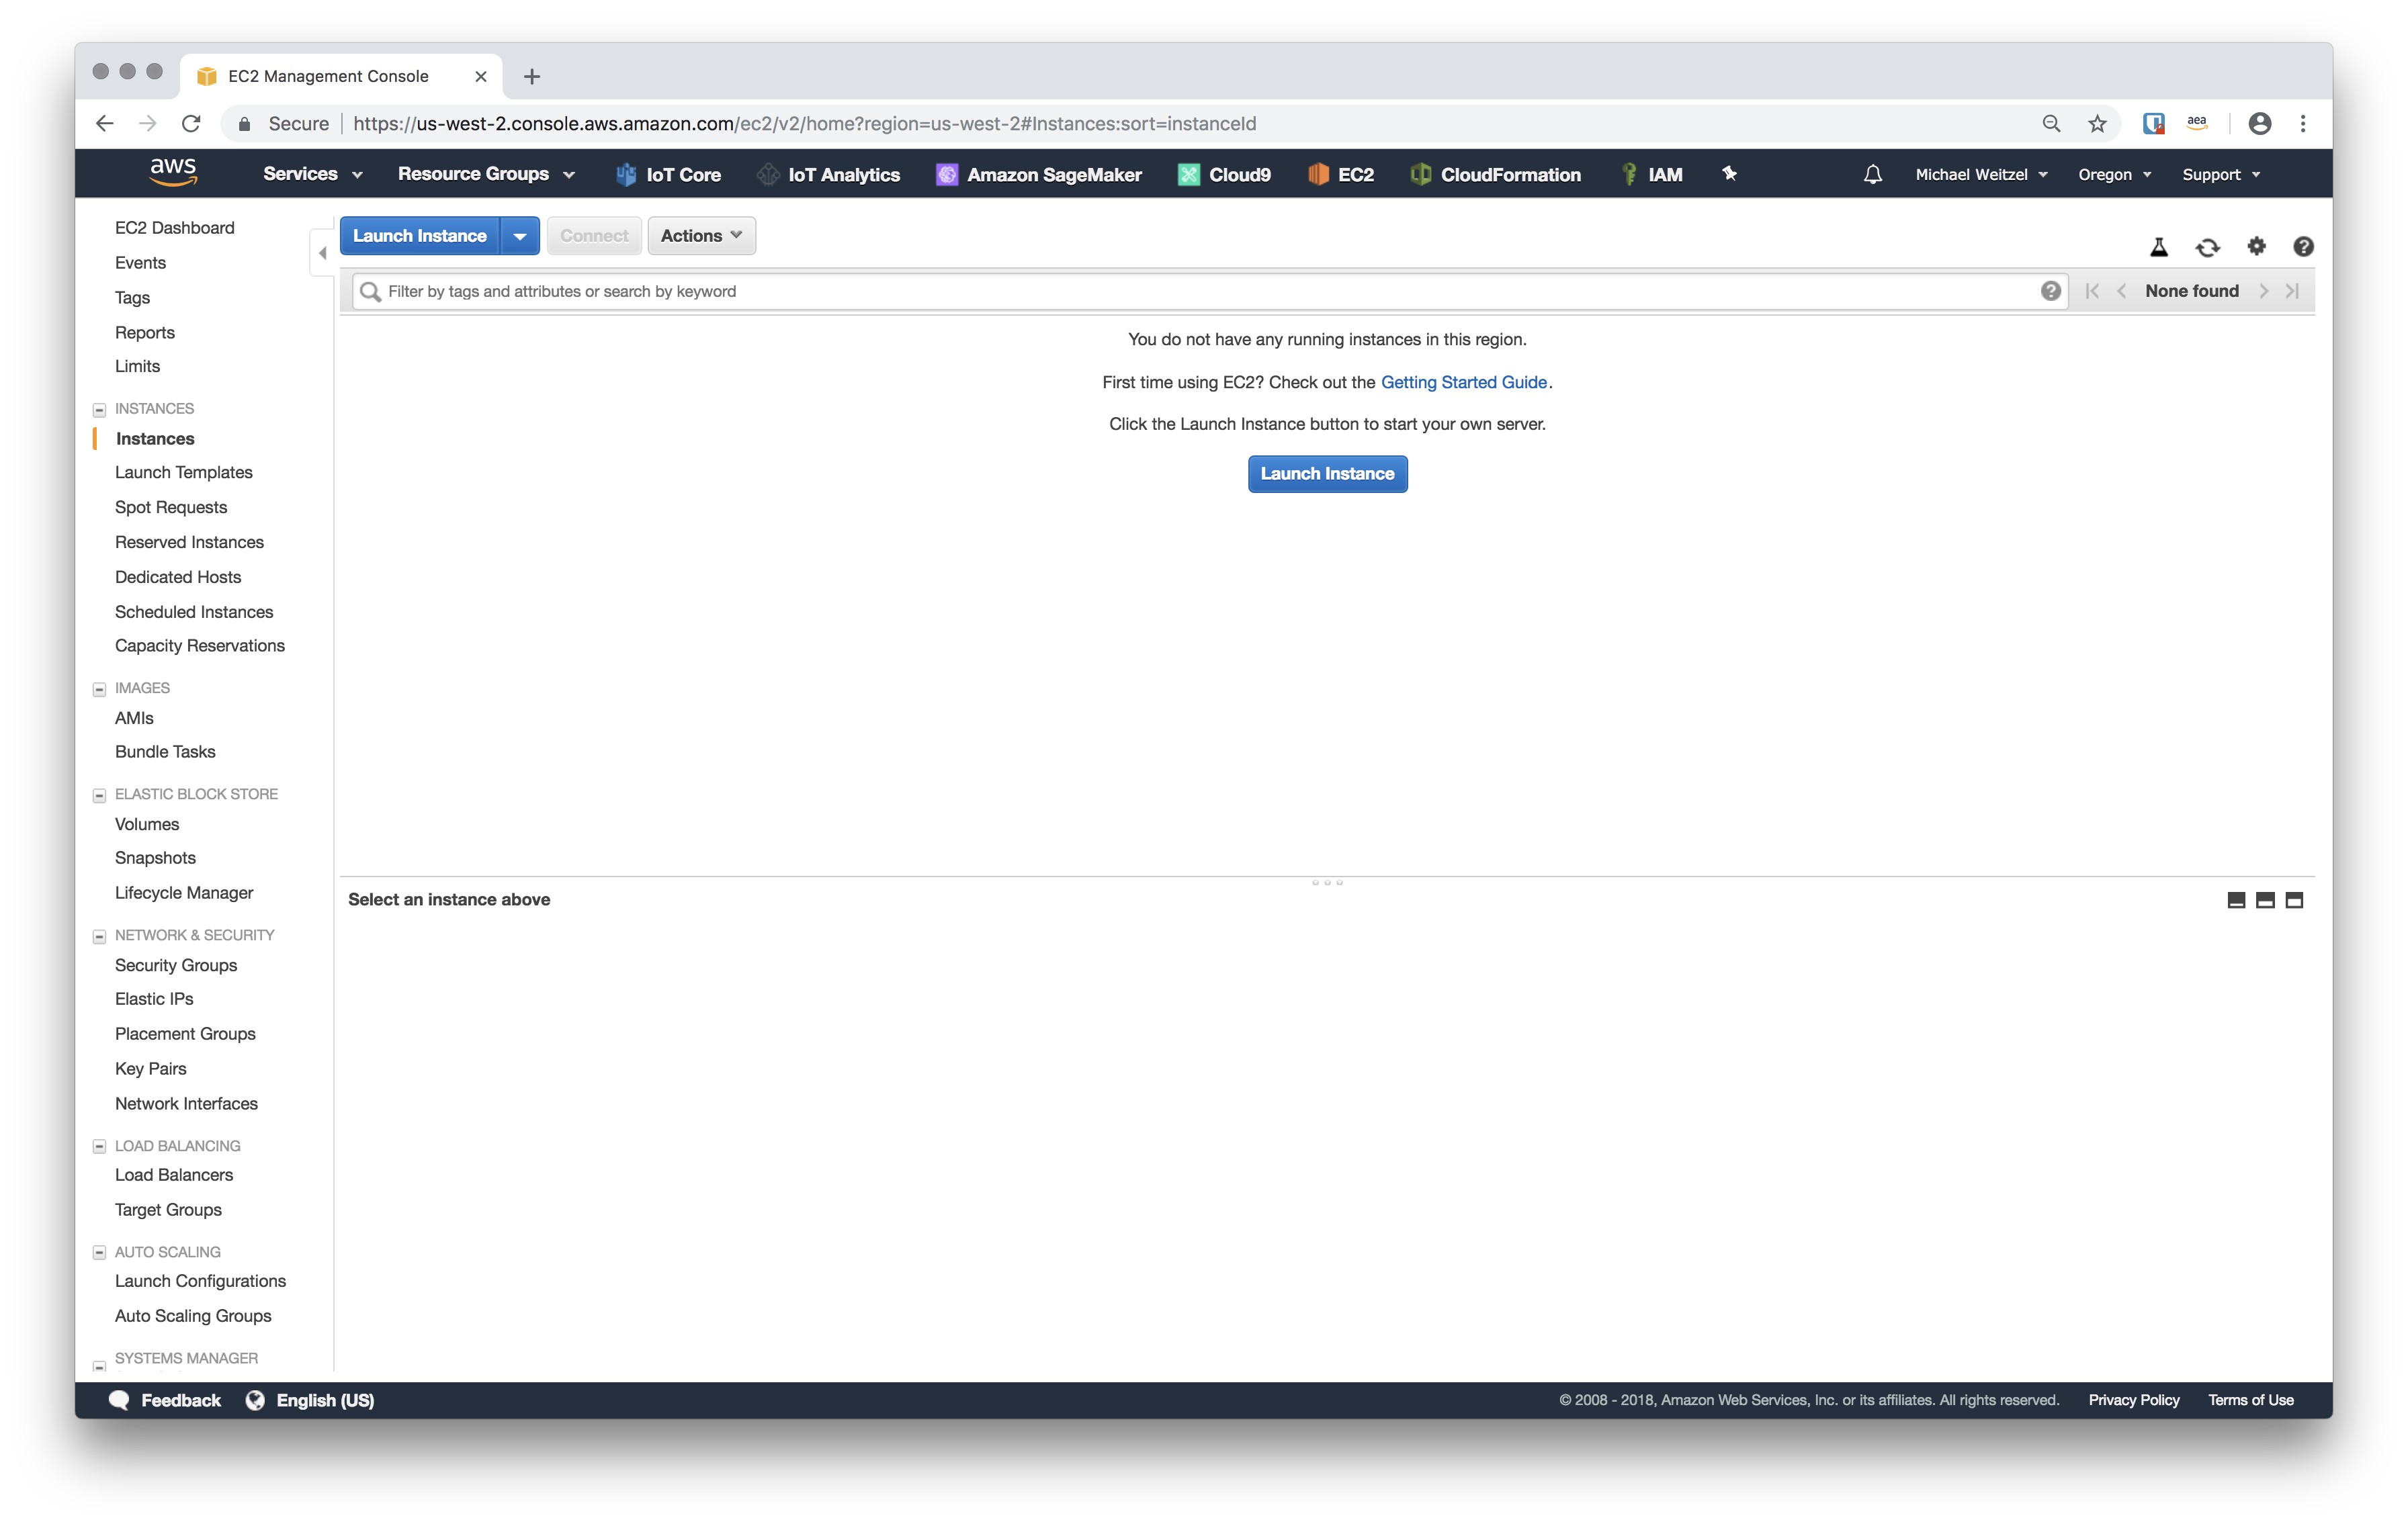Collapse the left navigation sidebar
This screenshot has width=2408, height=1526.
[322, 253]
